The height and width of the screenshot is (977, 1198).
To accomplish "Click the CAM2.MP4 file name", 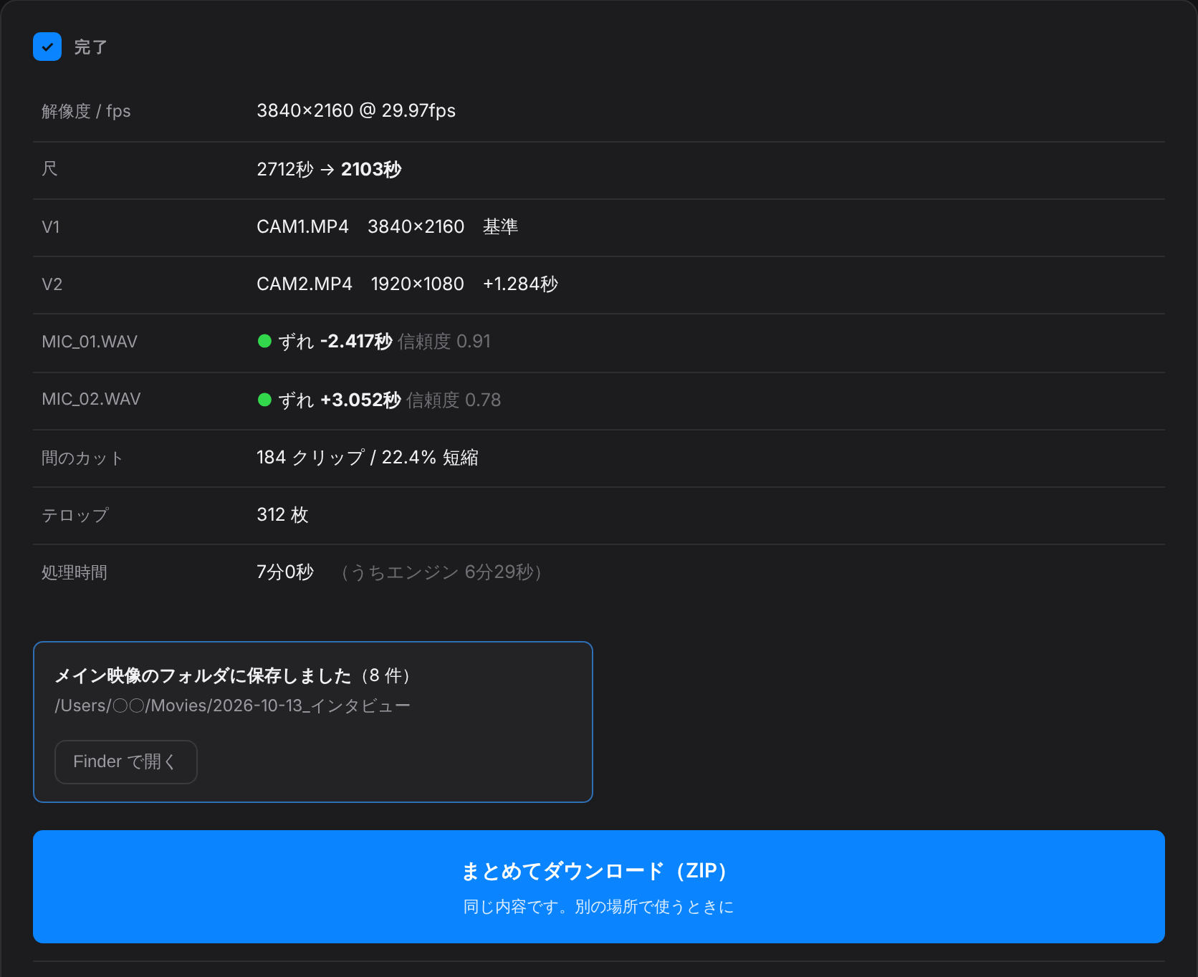I will point(305,284).
